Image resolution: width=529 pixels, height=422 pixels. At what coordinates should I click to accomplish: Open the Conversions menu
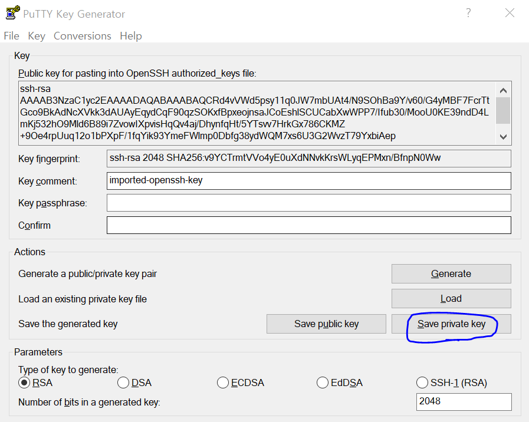pyautogui.click(x=83, y=36)
